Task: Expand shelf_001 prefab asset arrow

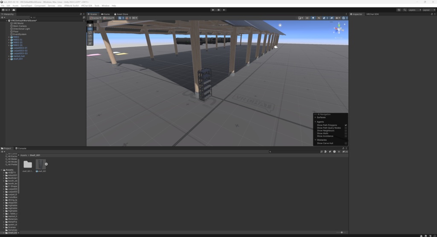Action: (x=46, y=164)
